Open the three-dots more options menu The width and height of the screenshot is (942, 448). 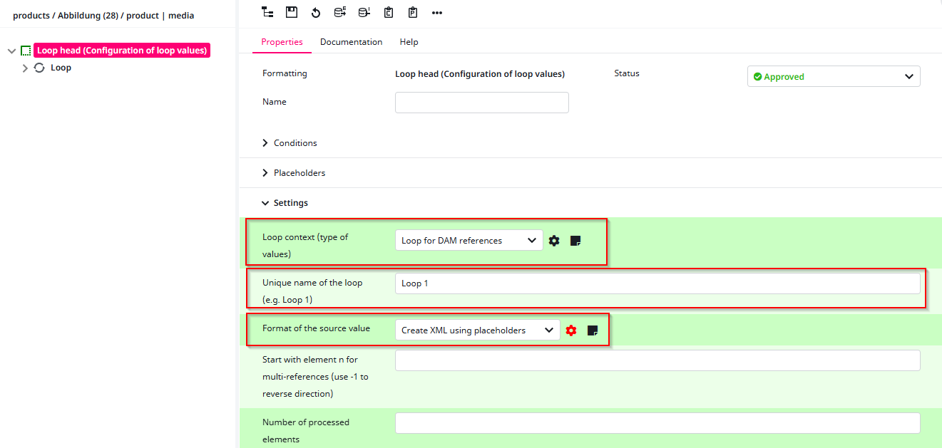pyautogui.click(x=437, y=12)
